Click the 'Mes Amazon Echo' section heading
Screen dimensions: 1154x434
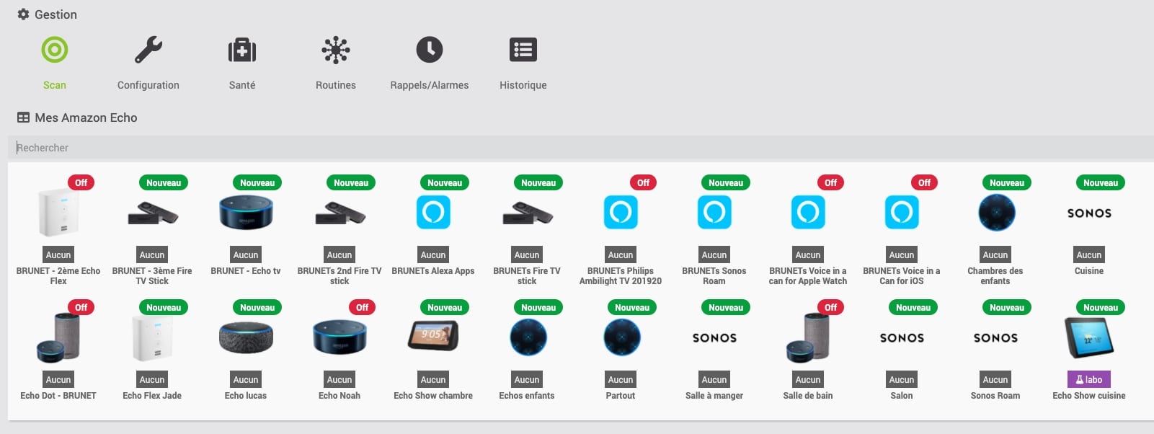[x=86, y=118]
